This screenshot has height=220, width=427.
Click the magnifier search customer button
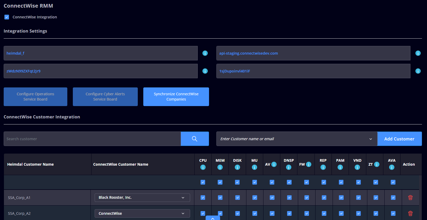pos(195,139)
